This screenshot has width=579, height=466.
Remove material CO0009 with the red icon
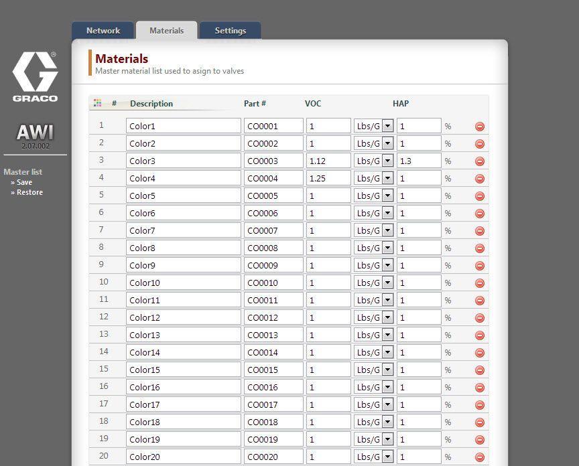(480, 266)
